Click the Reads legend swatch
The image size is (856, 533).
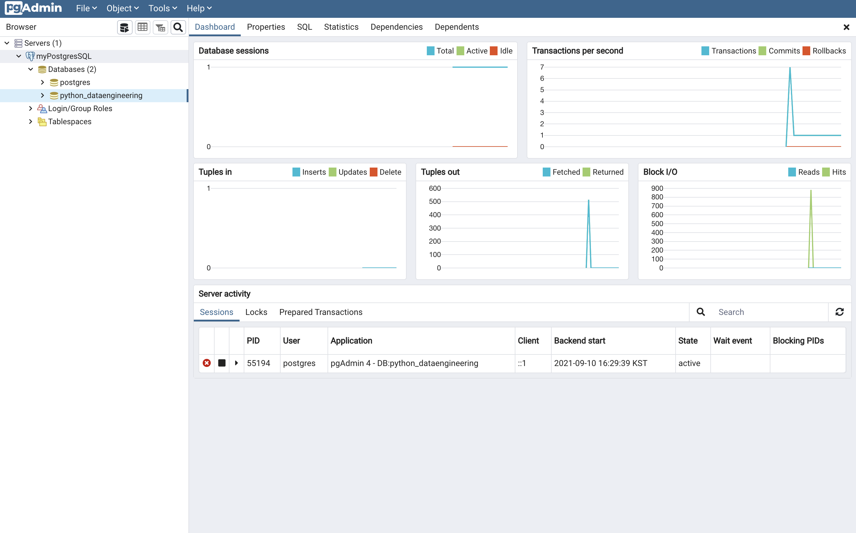[792, 172]
